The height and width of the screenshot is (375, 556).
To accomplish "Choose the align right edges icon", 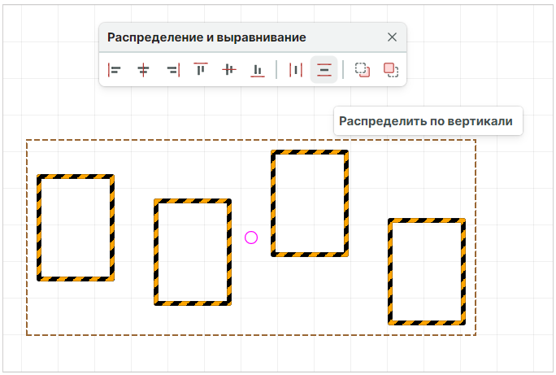I will pos(173,69).
